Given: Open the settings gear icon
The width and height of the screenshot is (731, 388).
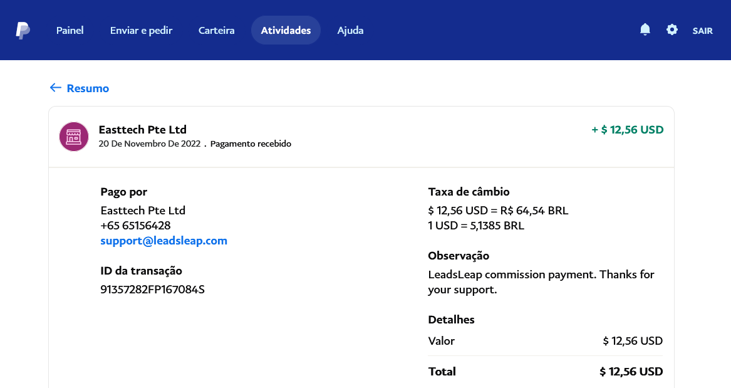Looking at the screenshot, I should tap(671, 30).
